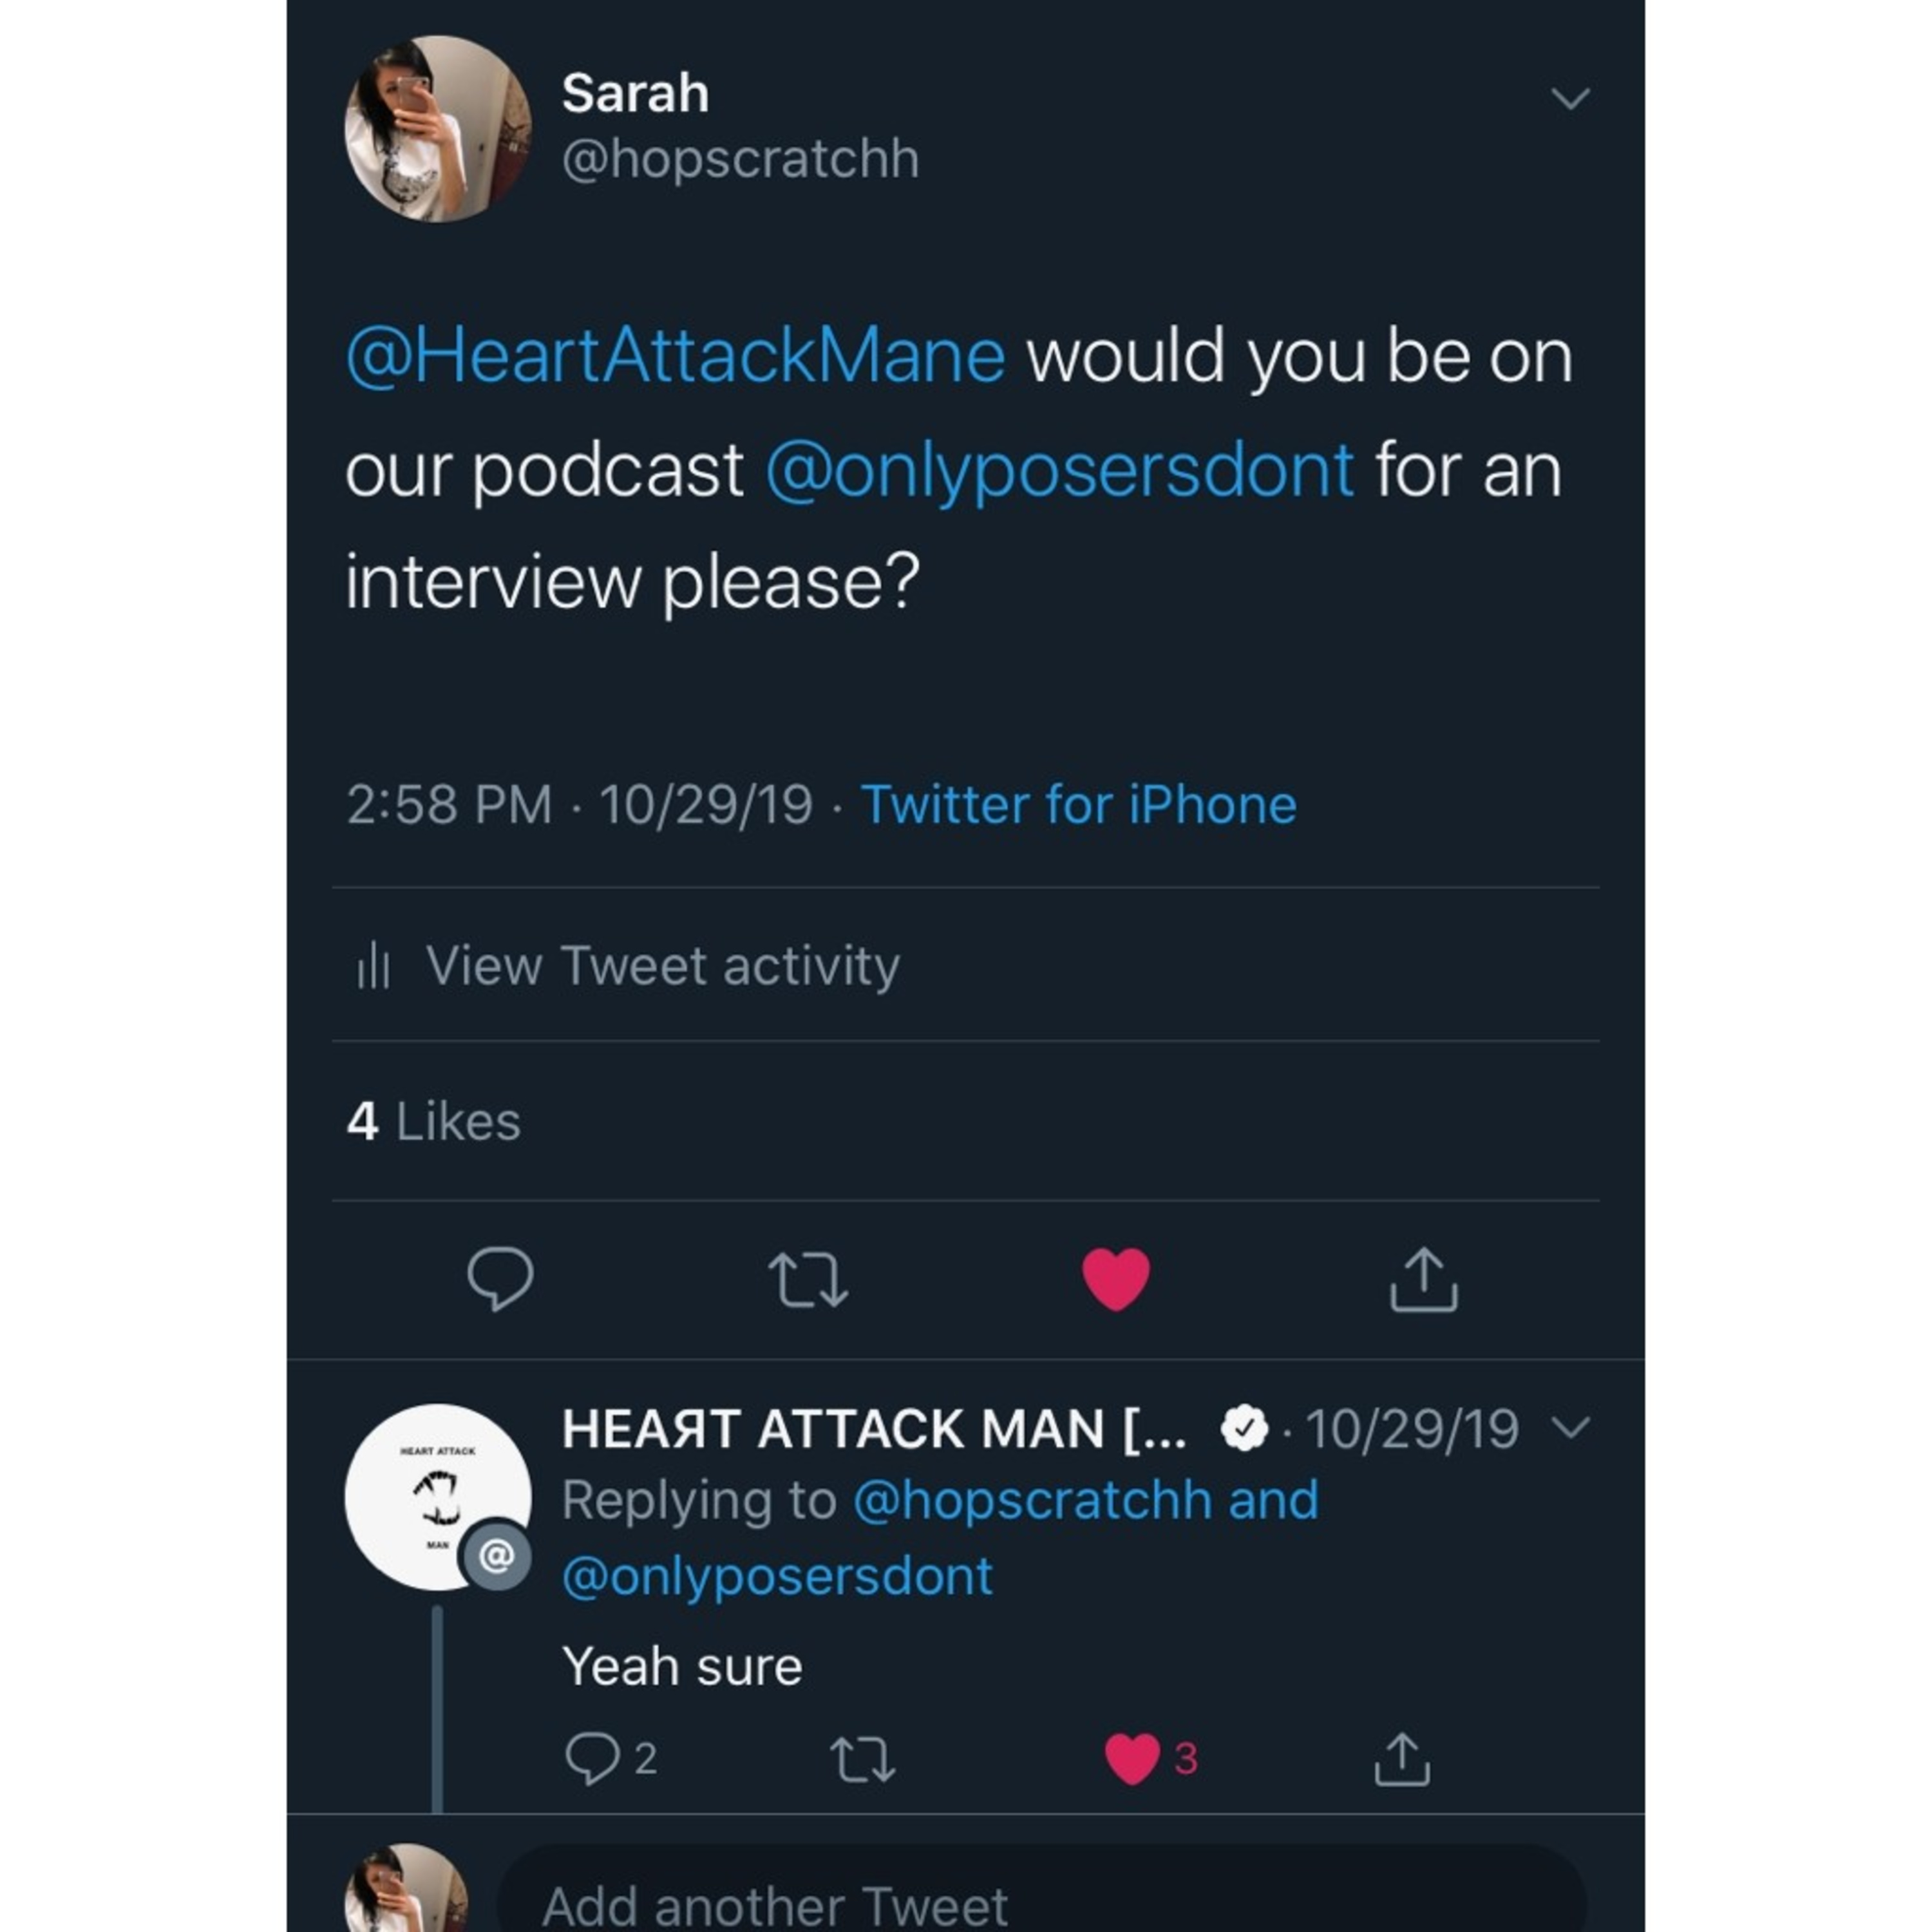Open @onlyposersdont link in reply header
Image resolution: width=1932 pixels, height=1932 pixels.
click(x=778, y=1577)
